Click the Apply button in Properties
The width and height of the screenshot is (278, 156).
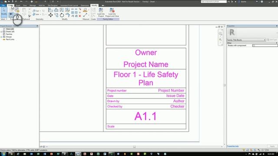click(x=272, y=146)
